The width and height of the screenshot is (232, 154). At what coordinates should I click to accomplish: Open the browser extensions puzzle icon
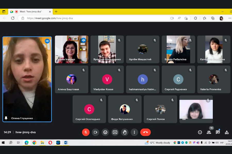(x=195, y=18)
